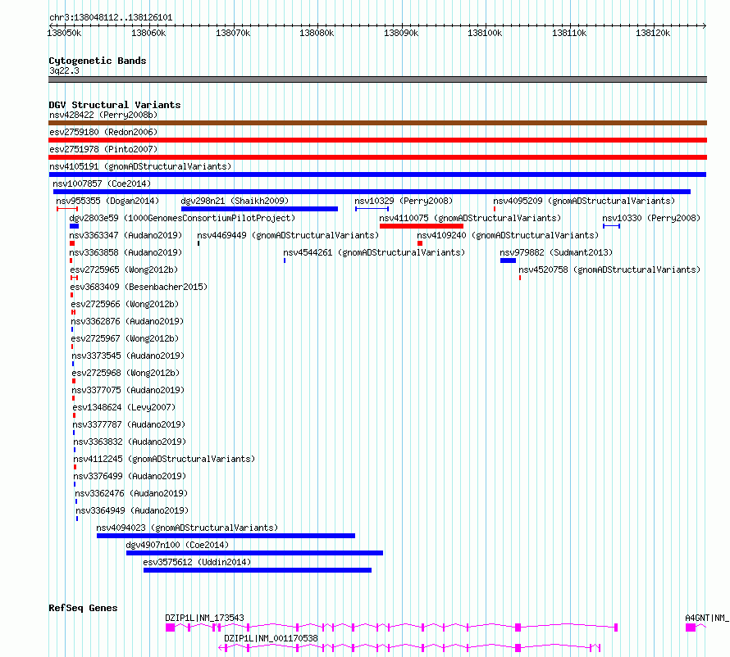Click the nsv1007857 (Coe2014) blue bar
730x657 pixels.
pos(372,192)
